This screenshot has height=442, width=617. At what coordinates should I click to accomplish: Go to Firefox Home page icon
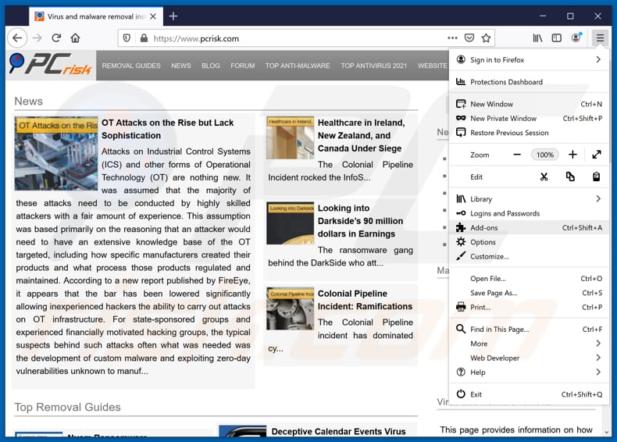(x=75, y=37)
